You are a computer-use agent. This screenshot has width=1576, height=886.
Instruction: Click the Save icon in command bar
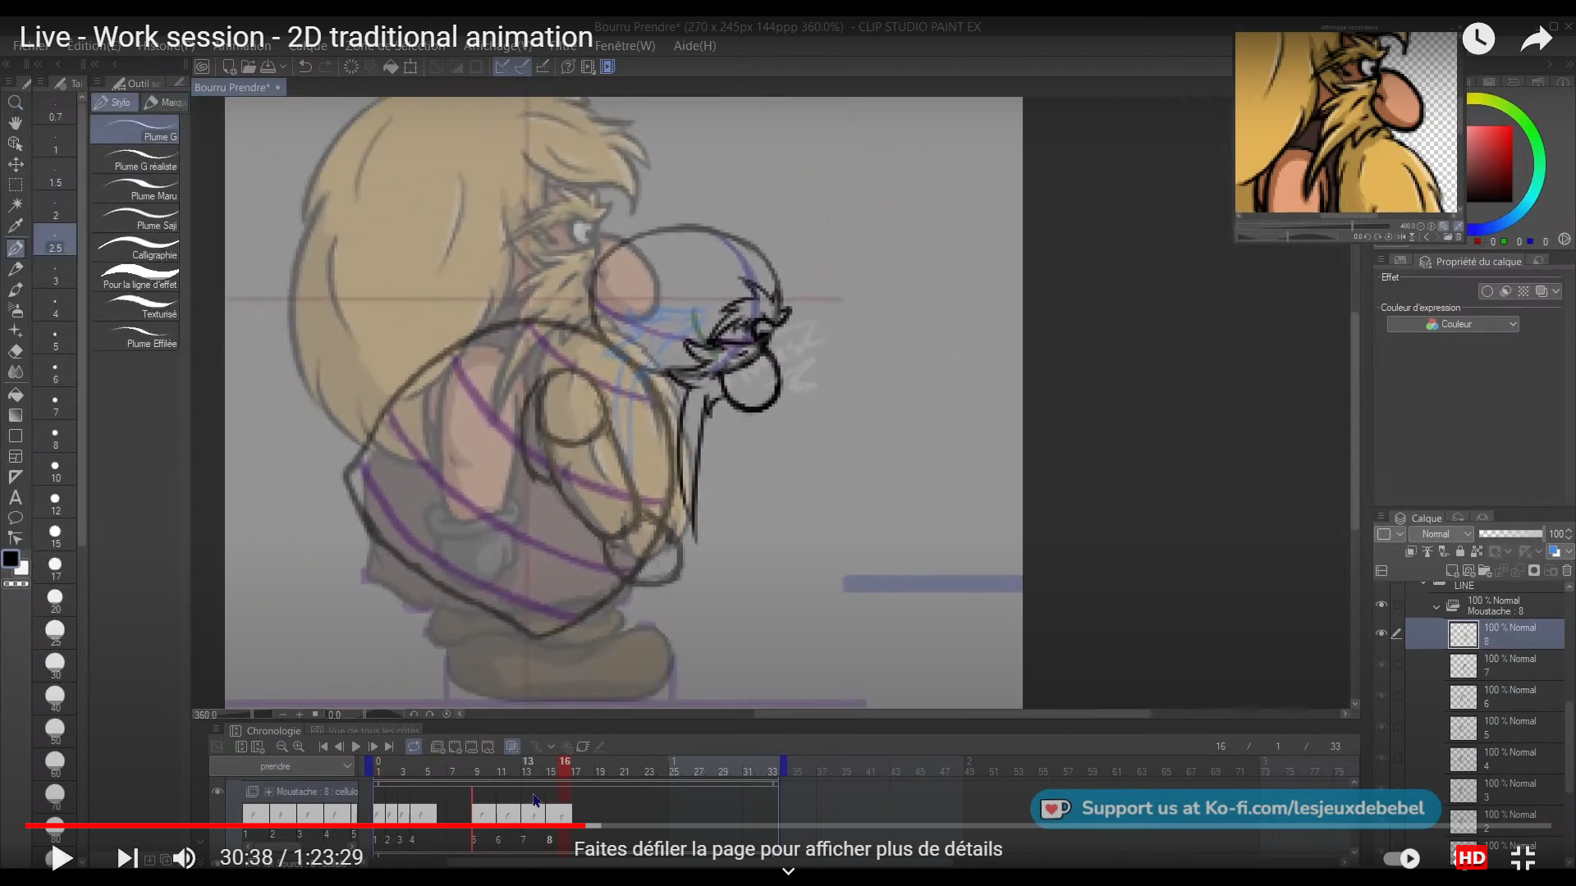point(268,66)
